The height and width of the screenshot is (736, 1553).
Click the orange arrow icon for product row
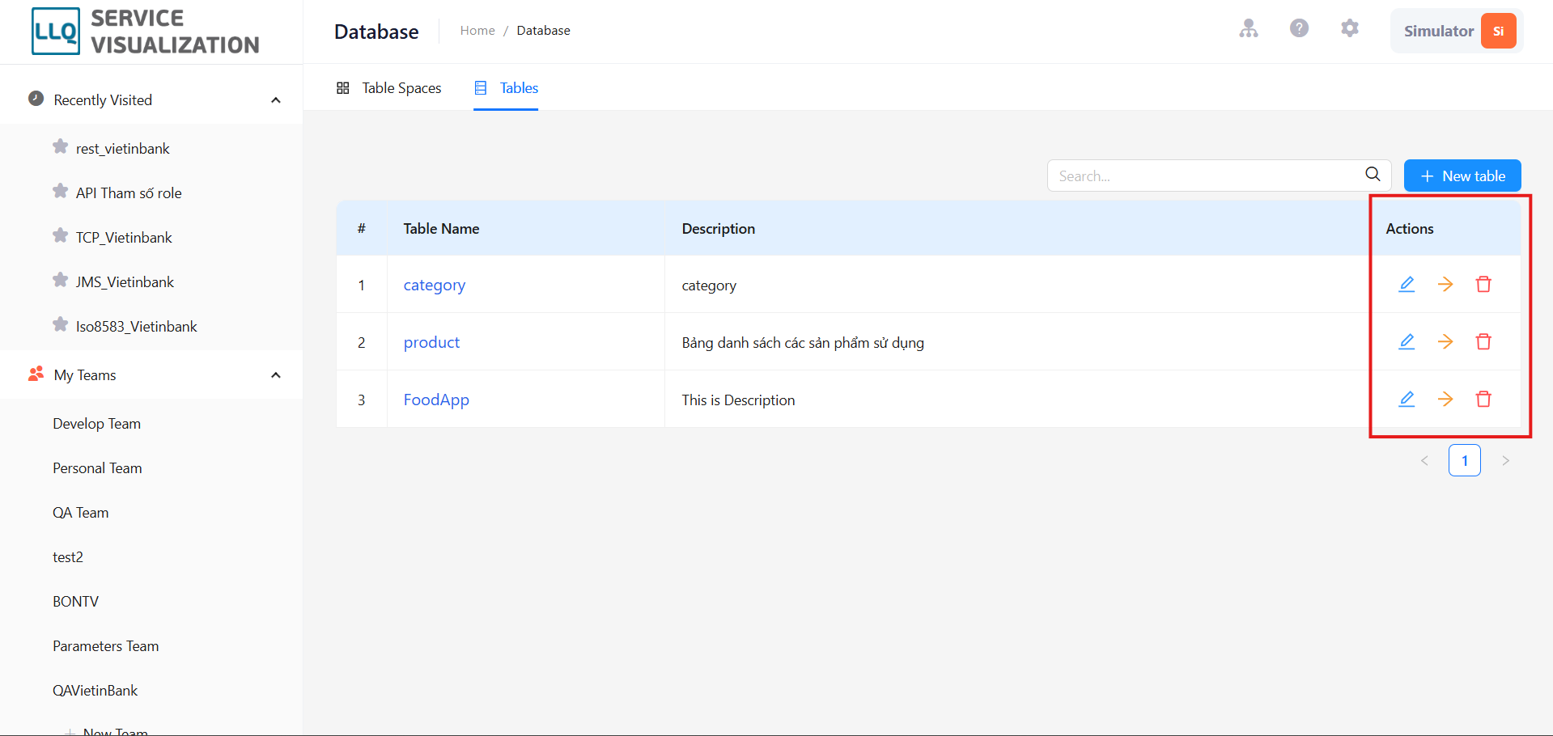point(1445,341)
